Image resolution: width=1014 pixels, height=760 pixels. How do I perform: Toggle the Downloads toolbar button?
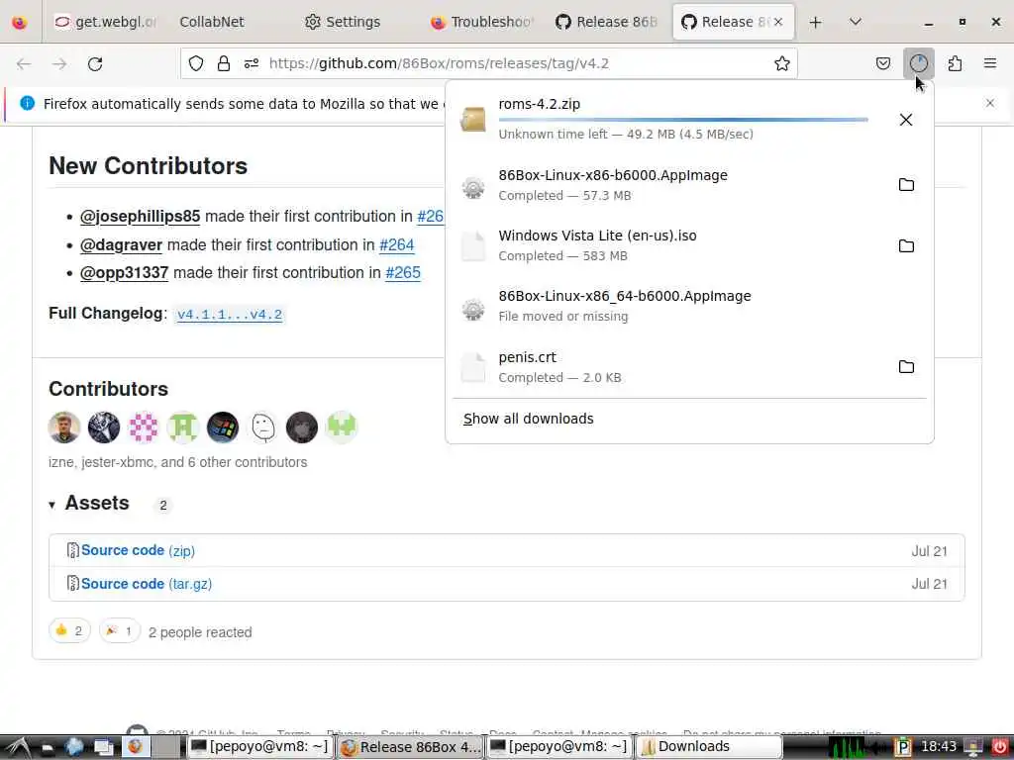[x=918, y=63]
